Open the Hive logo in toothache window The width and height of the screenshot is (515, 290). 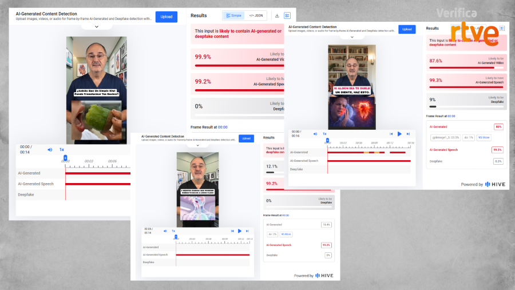(x=495, y=184)
